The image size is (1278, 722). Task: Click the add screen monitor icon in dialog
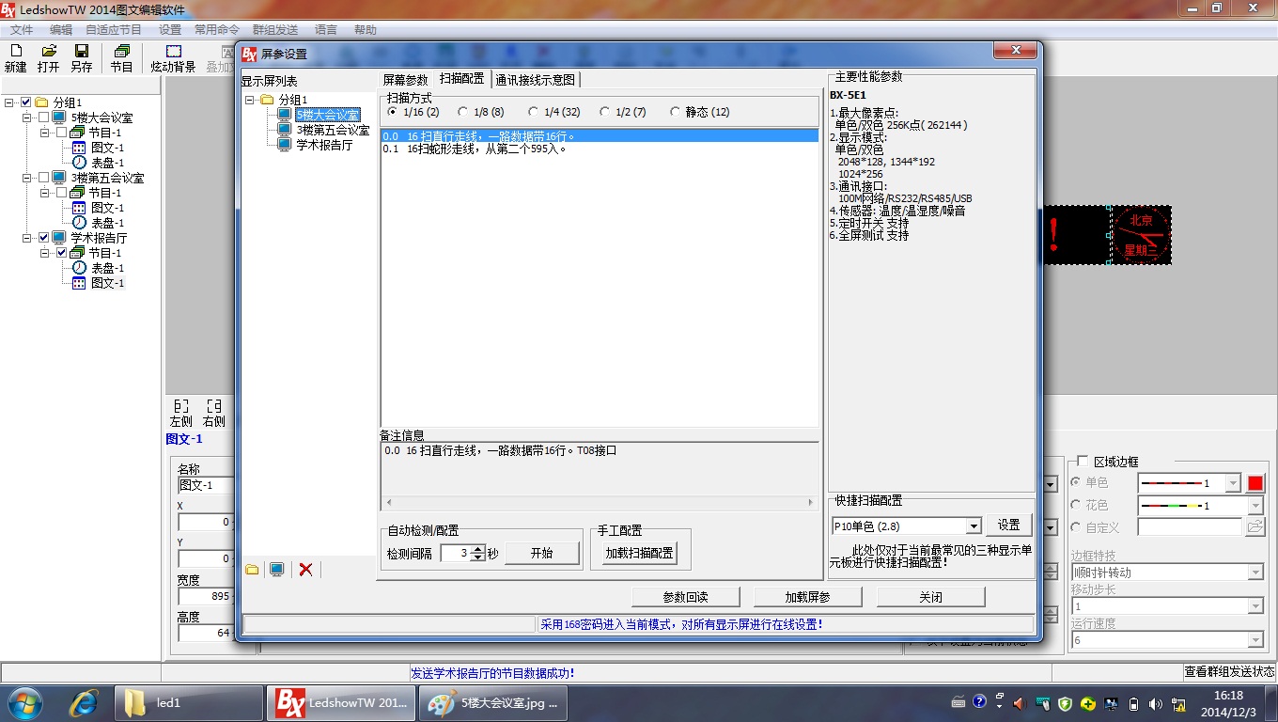(x=277, y=570)
